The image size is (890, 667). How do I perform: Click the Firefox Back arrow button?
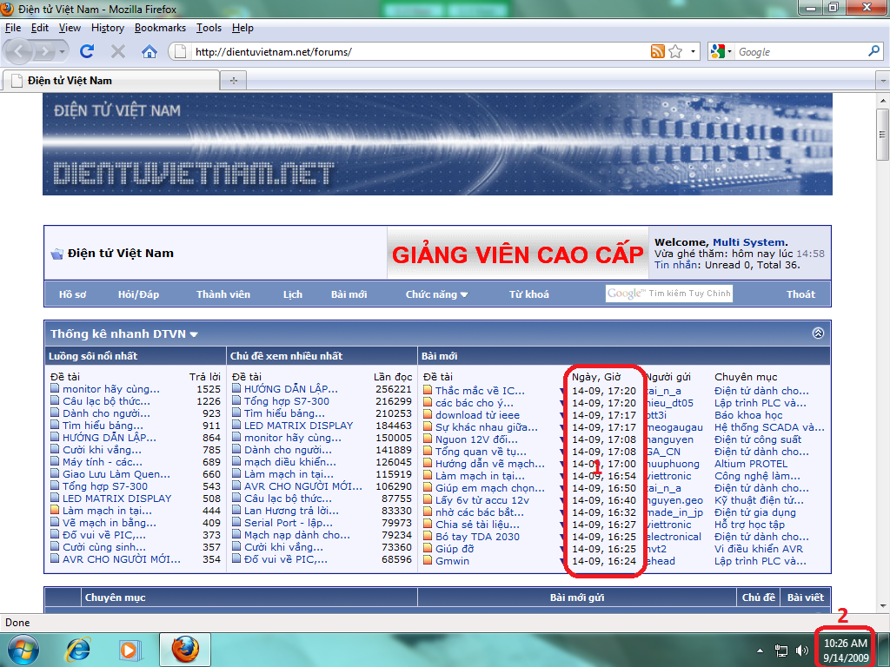click(19, 51)
